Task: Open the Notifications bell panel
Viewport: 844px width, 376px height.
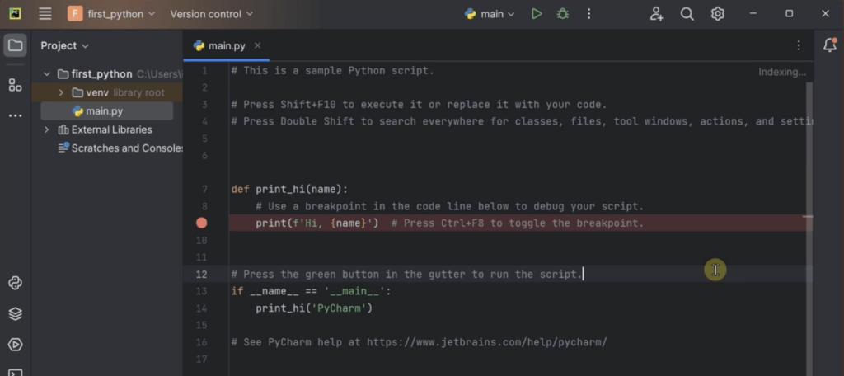Action: point(829,45)
